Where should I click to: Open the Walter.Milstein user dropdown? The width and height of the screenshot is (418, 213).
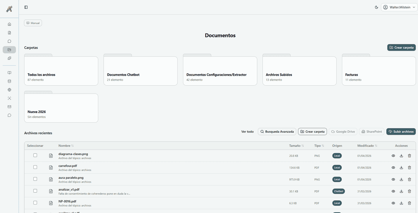click(399, 7)
